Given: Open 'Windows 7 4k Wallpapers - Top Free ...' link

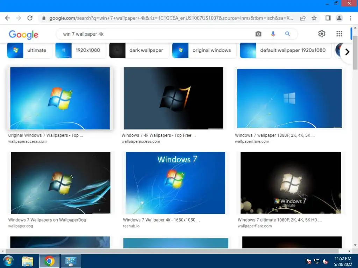Looking at the screenshot, I should point(159,135).
